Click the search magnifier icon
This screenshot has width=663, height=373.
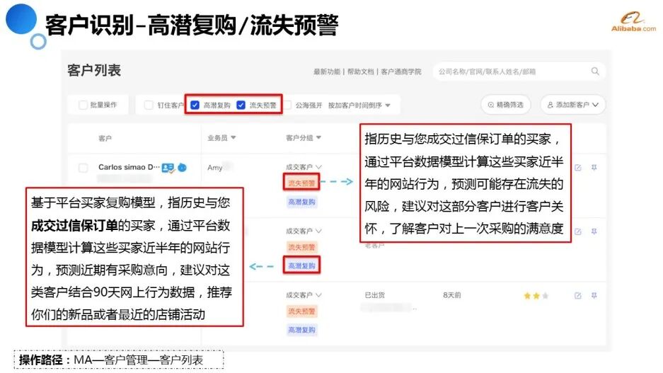click(595, 71)
